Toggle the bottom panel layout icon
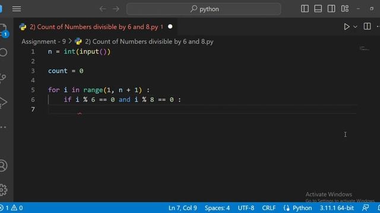The width and height of the screenshot is (380, 213). tap(318, 9)
